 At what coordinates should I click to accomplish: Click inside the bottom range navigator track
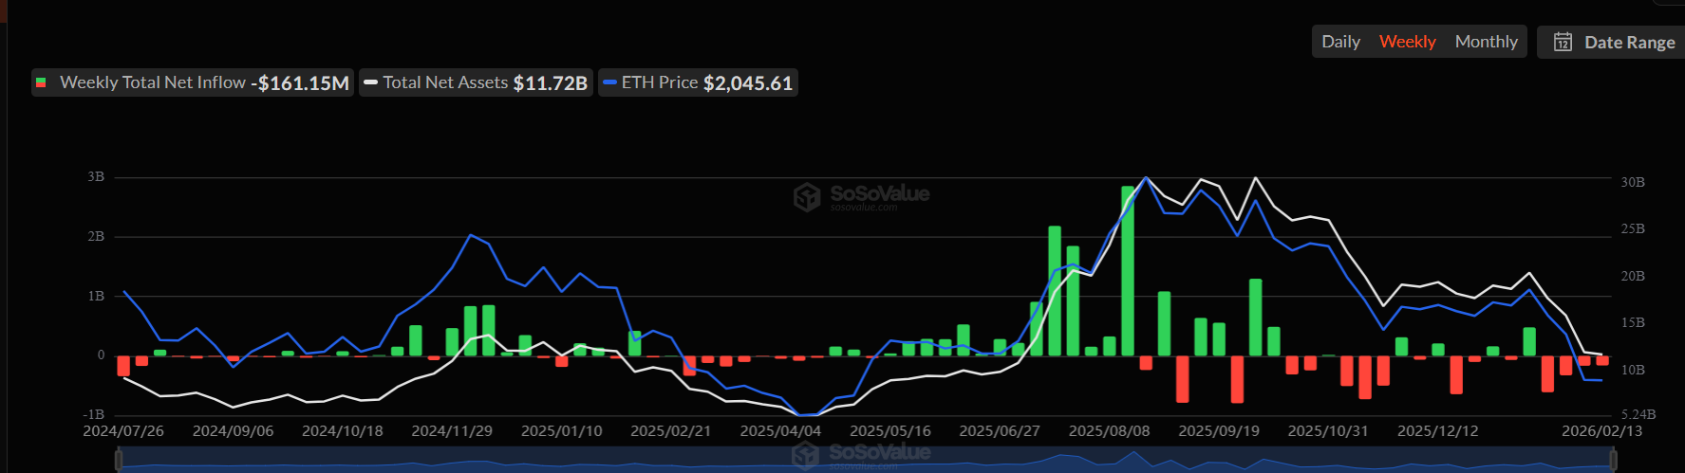pos(570,461)
